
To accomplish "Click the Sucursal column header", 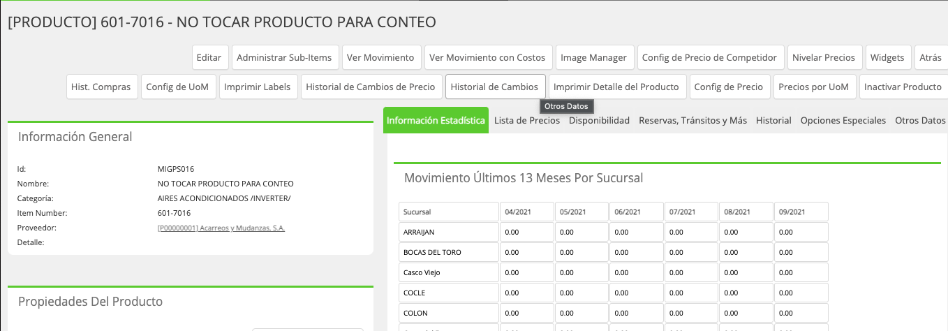I will (x=449, y=212).
